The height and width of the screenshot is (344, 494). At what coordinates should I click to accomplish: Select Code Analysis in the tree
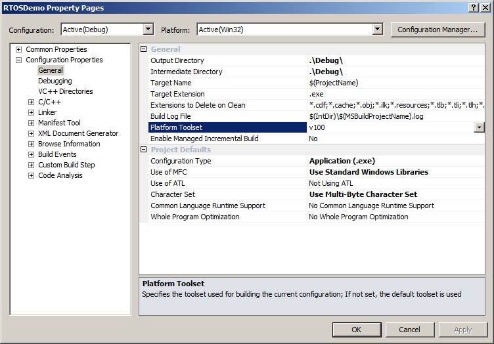pos(60,175)
